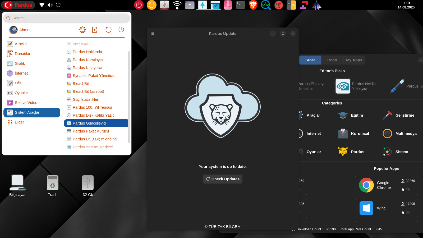Select the İnternet category in the menu
The height and width of the screenshot is (238, 423).
(32, 73)
